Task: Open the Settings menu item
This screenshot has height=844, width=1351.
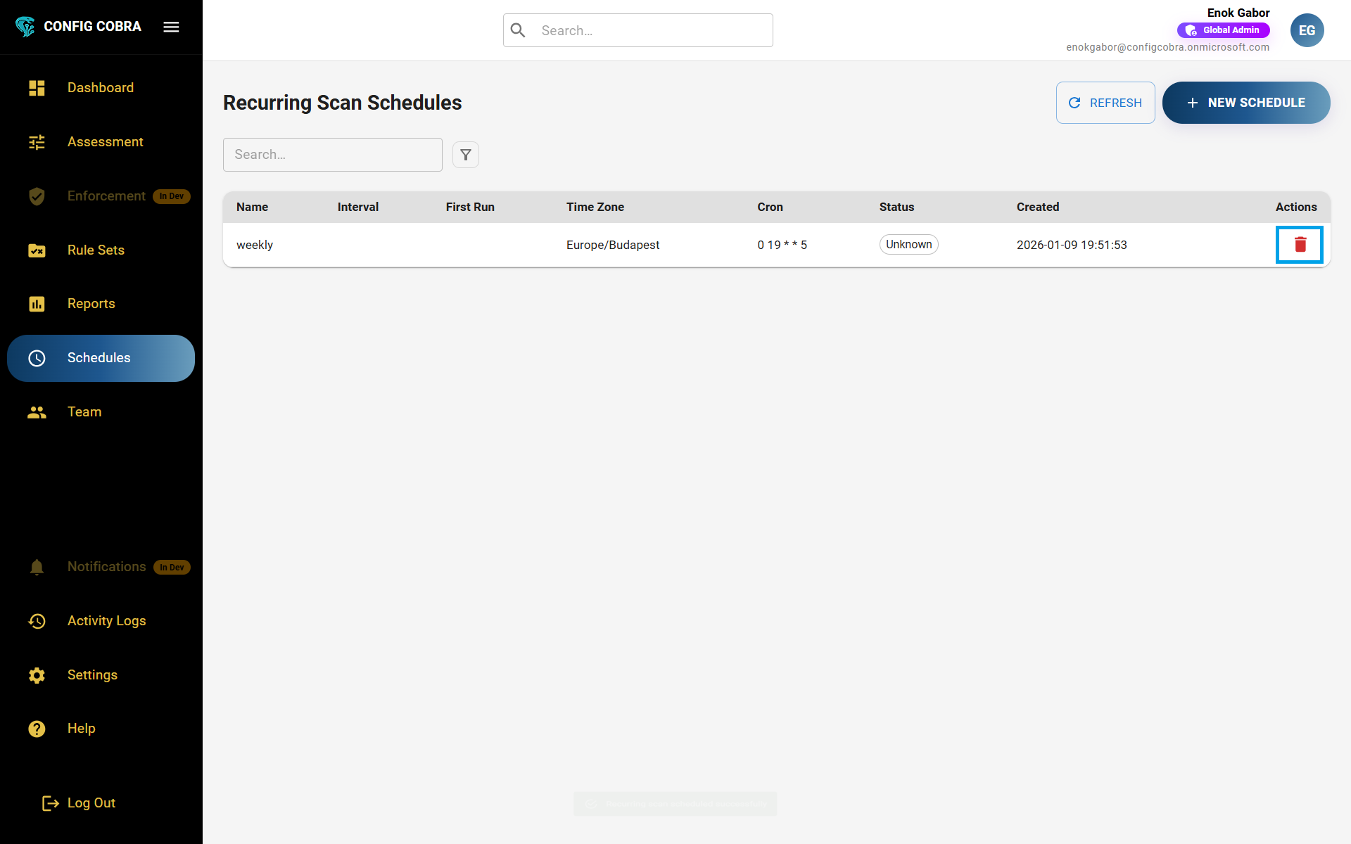Action: [92, 674]
